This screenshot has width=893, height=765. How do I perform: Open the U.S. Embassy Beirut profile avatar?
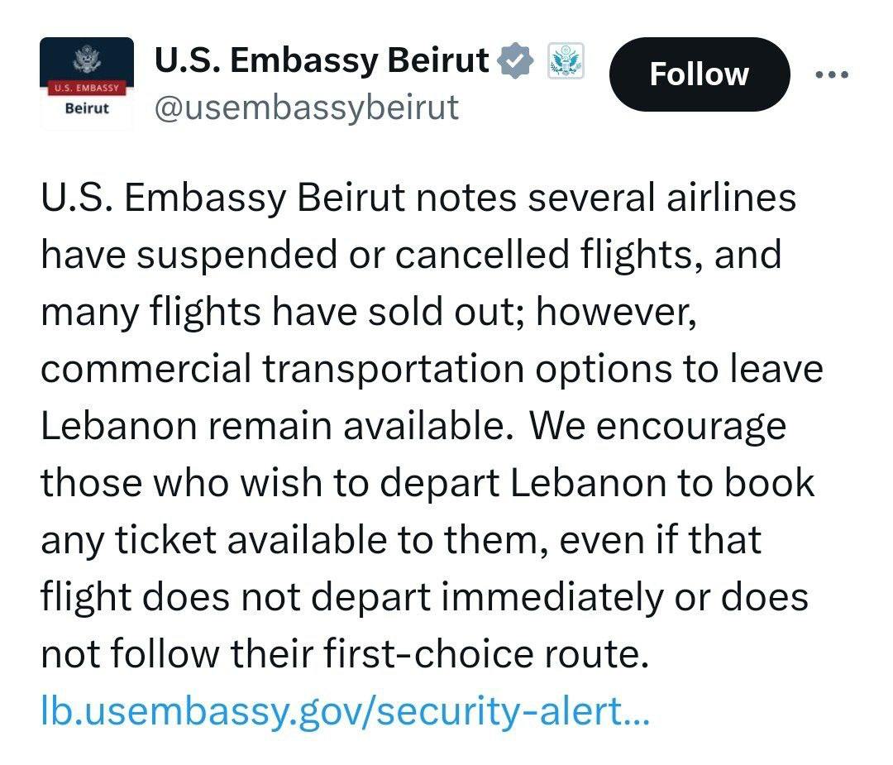(x=87, y=84)
